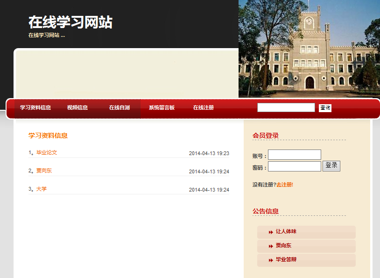Click the campus building banner photo
Screen dimensions: 380x278
tap(309, 49)
